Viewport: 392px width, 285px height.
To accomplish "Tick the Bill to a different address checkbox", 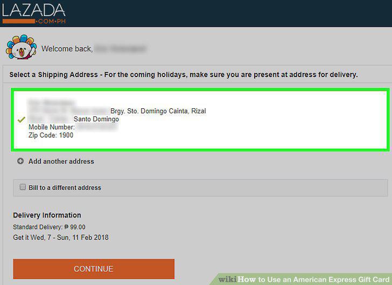I will 23,187.
